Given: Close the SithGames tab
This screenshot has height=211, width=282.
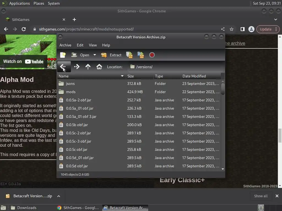Looking at the screenshot, I should 64,20.
